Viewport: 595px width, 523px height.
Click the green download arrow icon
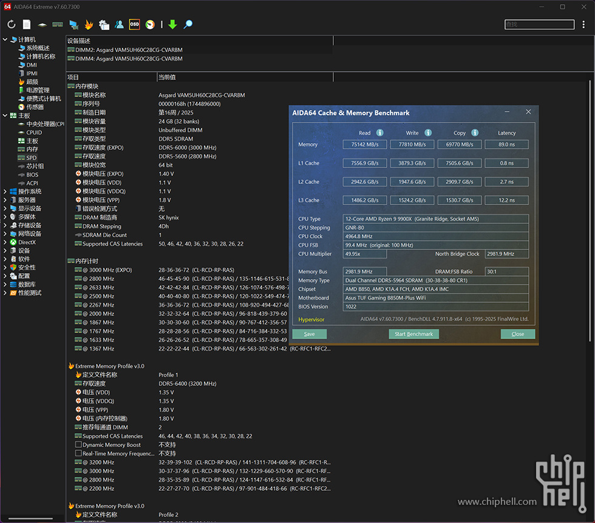pyautogui.click(x=172, y=25)
